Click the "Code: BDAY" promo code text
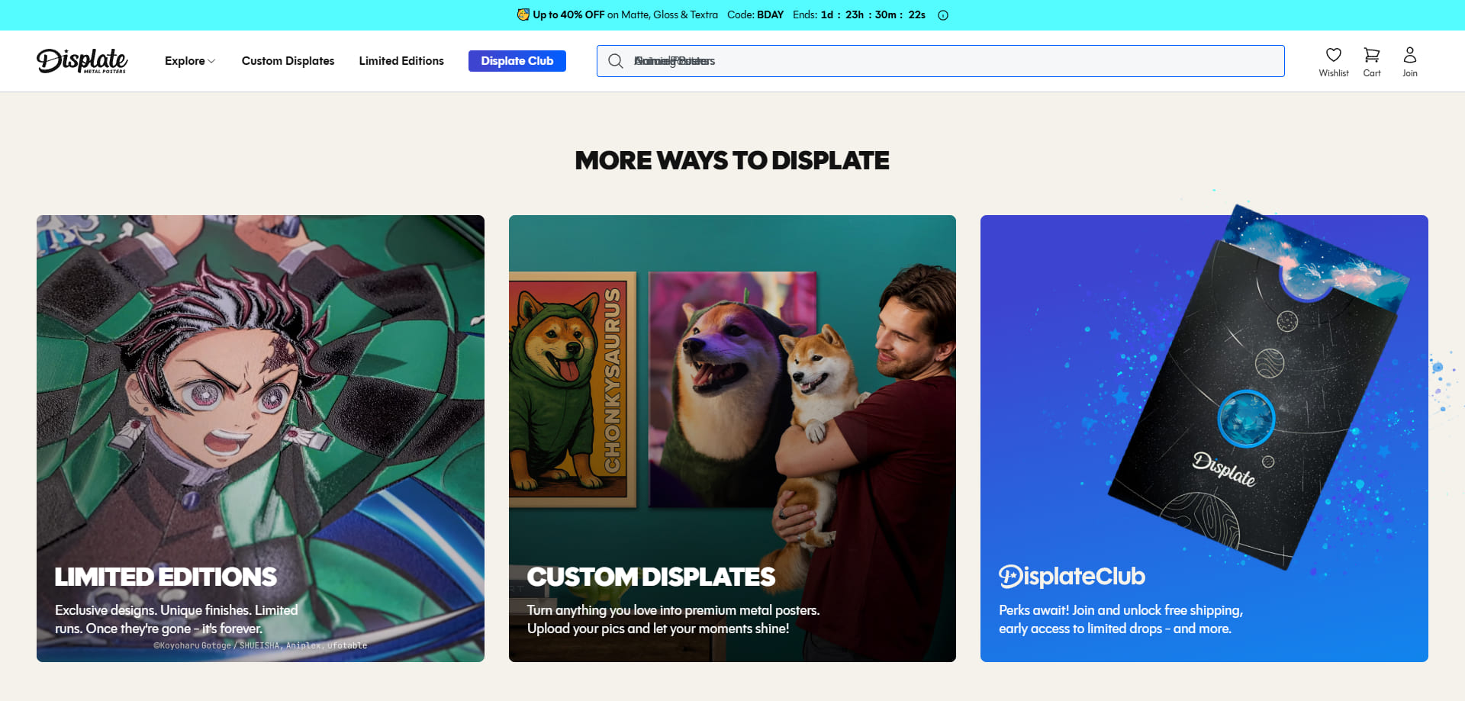 click(755, 15)
